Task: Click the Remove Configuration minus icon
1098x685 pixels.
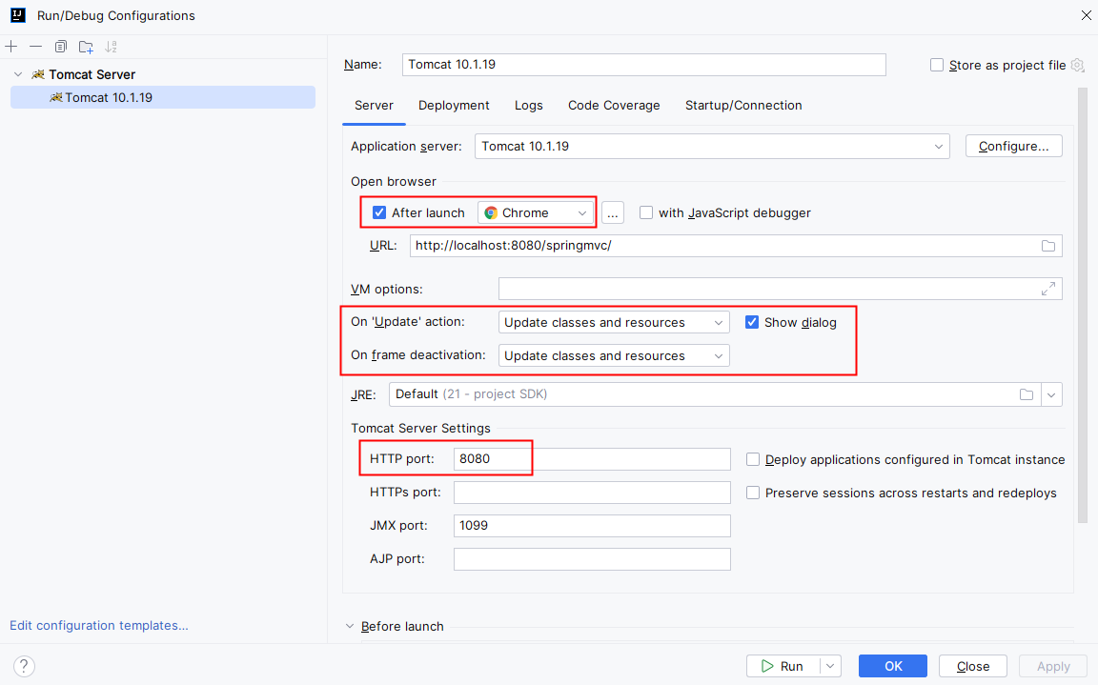Action: click(36, 47)
